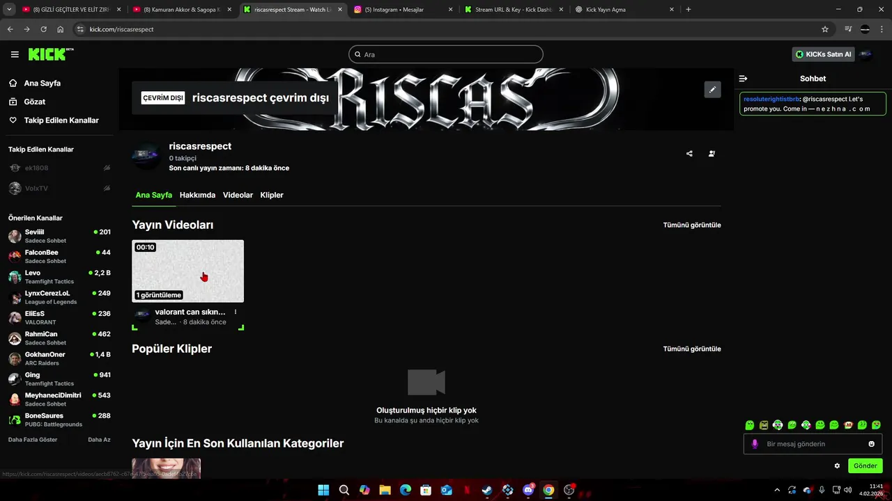Open the profile avatar in top right
The width and height of the screenshot is (892, 501).
[866, 54]
